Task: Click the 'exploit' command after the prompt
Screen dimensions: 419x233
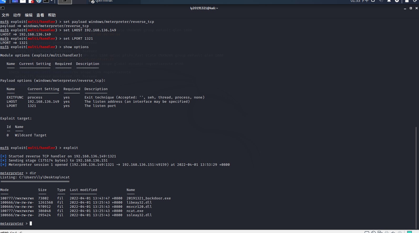Action: 71,148
